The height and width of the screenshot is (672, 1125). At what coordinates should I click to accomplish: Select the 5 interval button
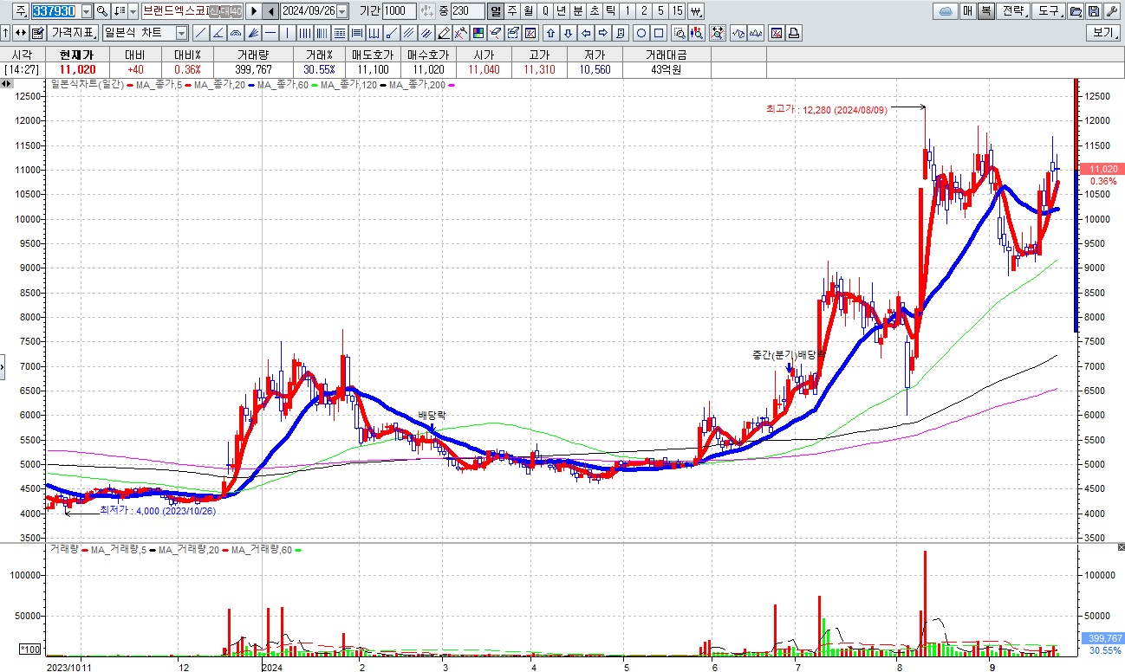point(661,11)
